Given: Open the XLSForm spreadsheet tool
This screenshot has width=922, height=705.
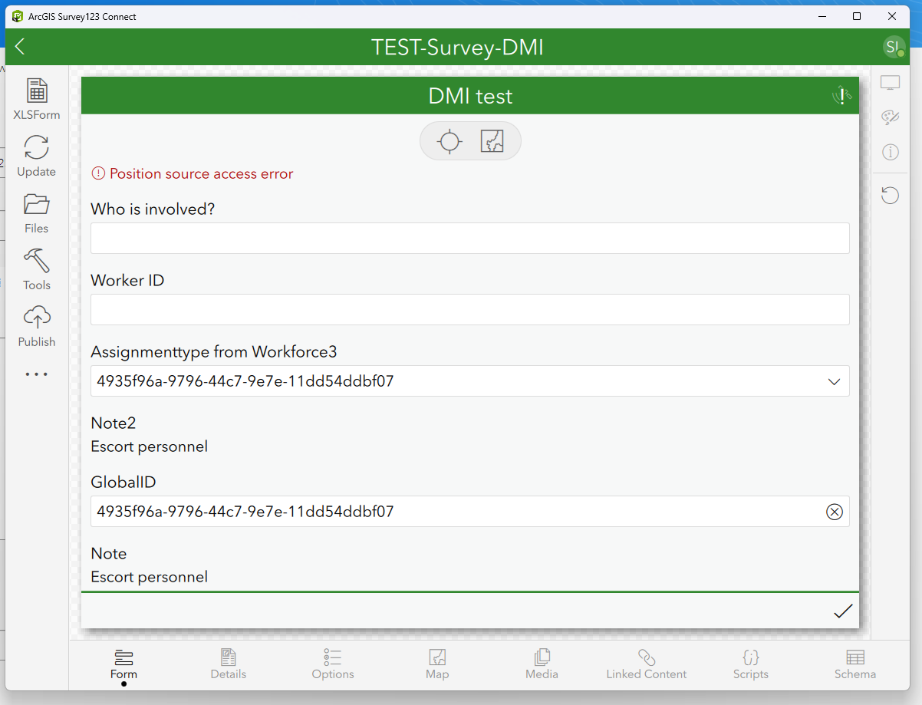Looking at the screenshot, I should click(37, 99).
